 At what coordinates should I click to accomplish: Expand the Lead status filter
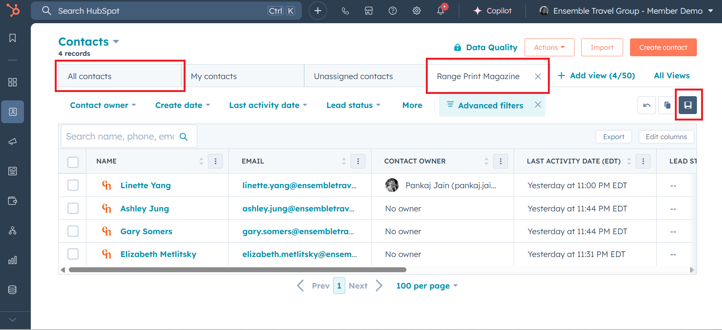click(353, 105)
